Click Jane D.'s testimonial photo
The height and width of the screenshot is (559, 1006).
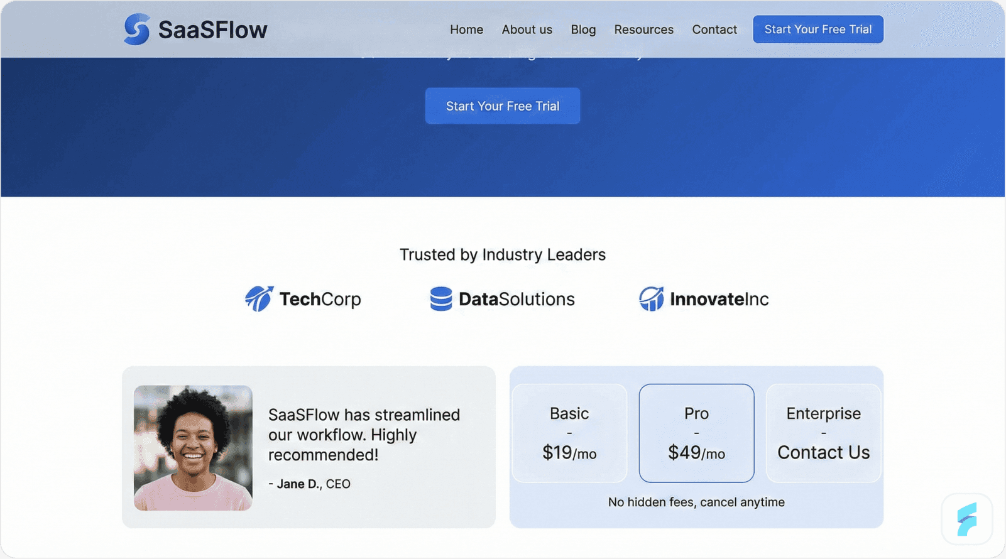click(193, 448)
